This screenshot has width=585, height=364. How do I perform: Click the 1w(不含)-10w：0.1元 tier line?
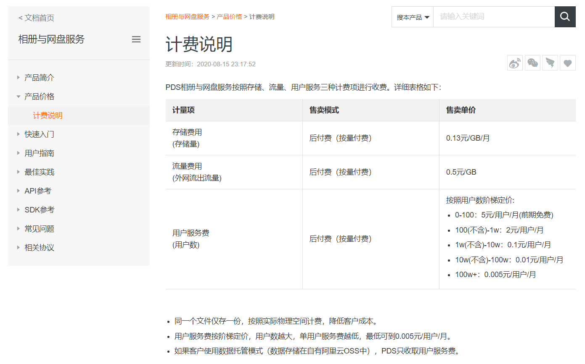503,245
